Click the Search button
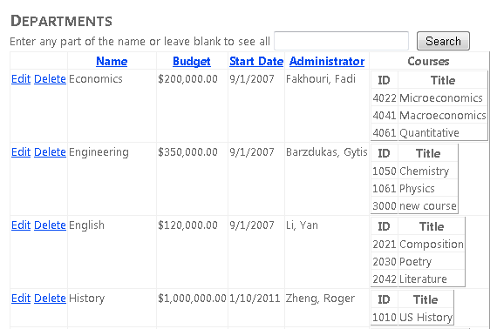 tap(443, 41)
